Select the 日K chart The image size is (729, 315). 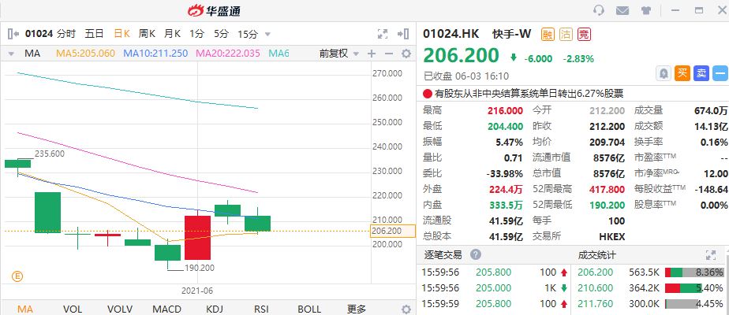click(121, 34)
